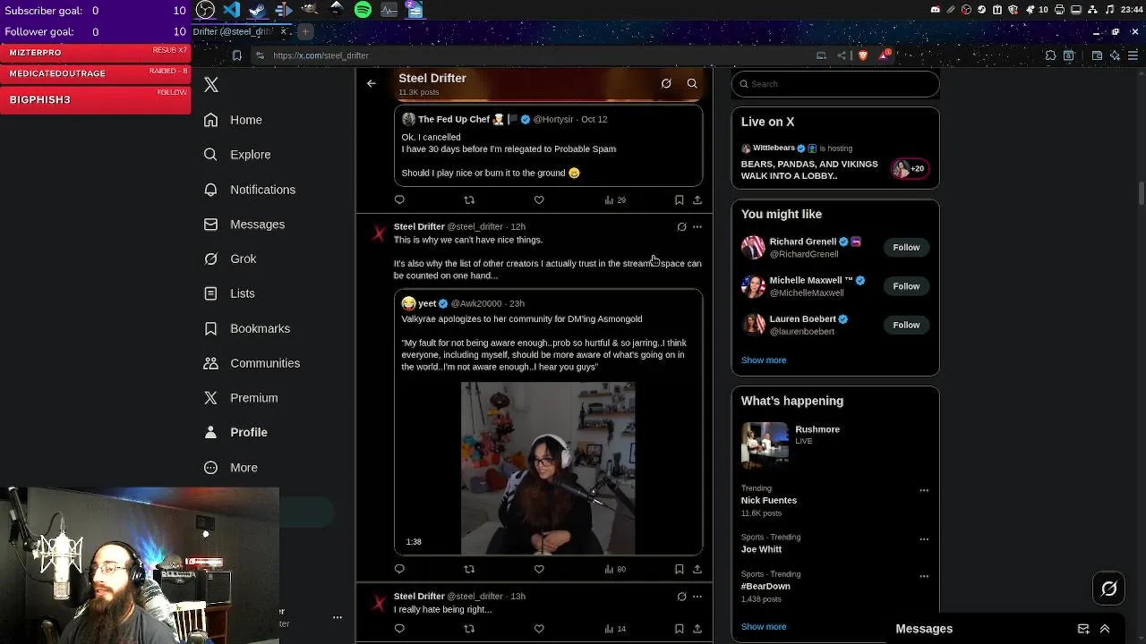The image size is (1146, 644).
Task: Like the "I really hate being right" post
Action: (x=539, y=629)
